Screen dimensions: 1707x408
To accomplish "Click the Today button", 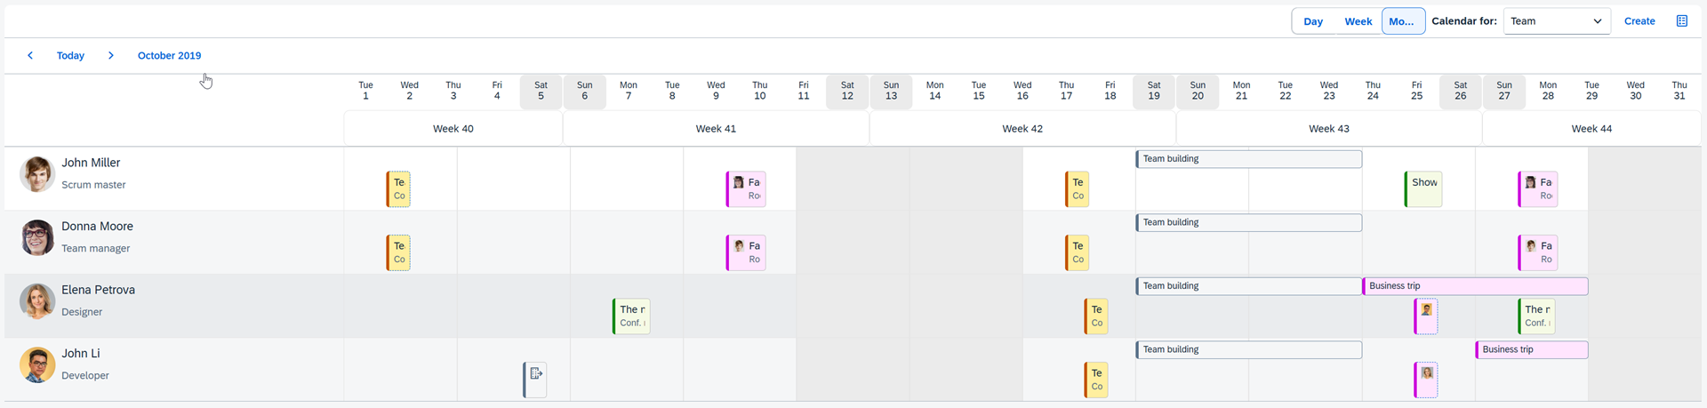I will click(70, 55).
